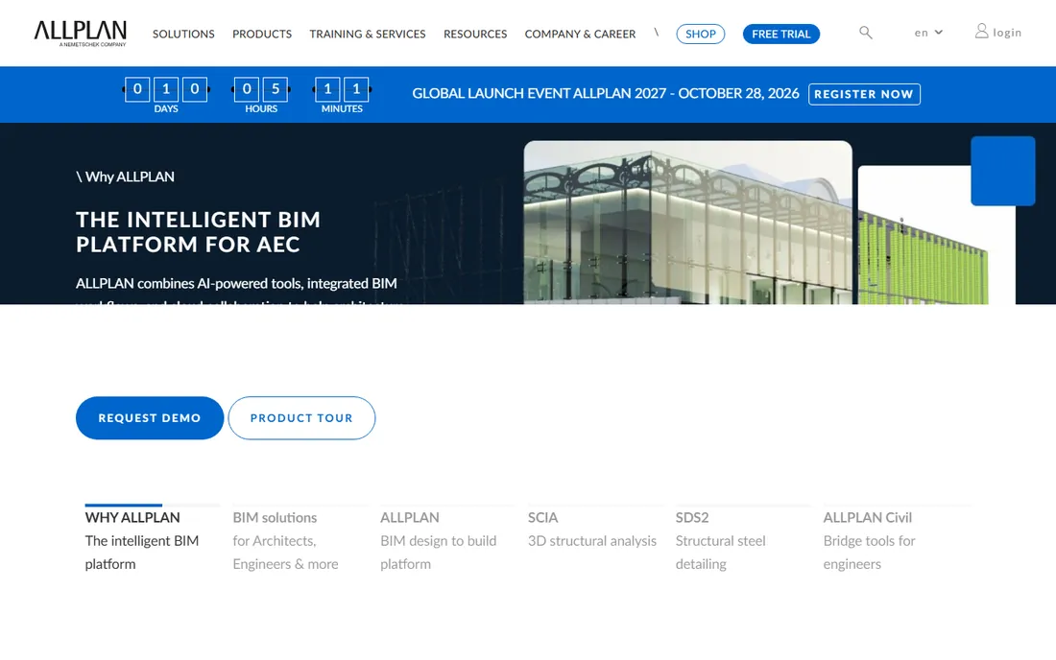Open the Resources menu

point(475,34)
